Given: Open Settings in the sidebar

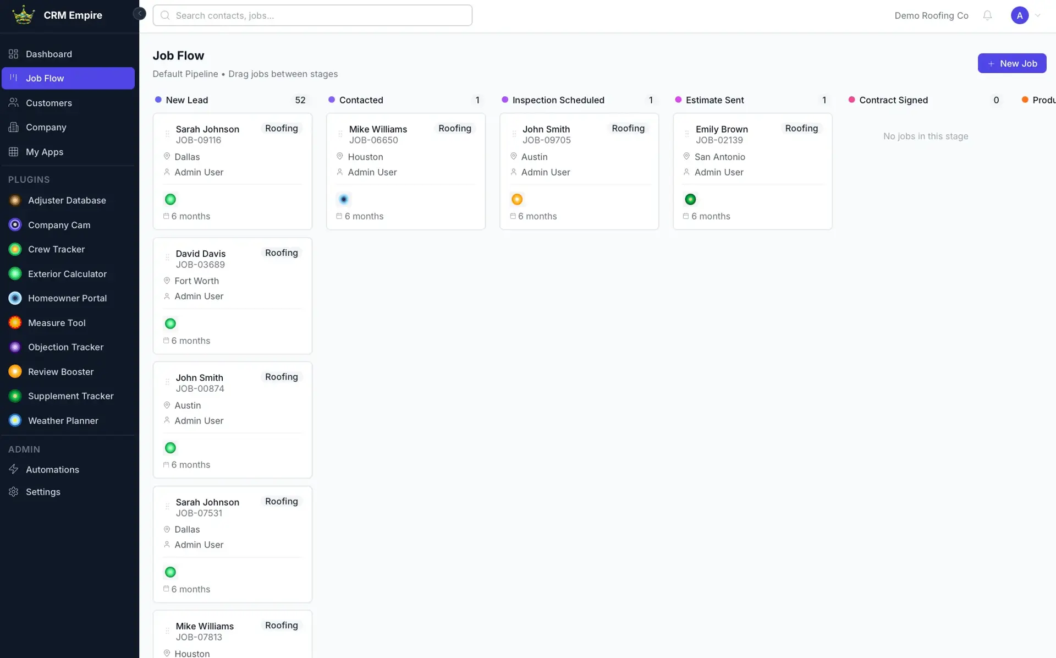Looking at the screenshot, I should coord(68,492).
